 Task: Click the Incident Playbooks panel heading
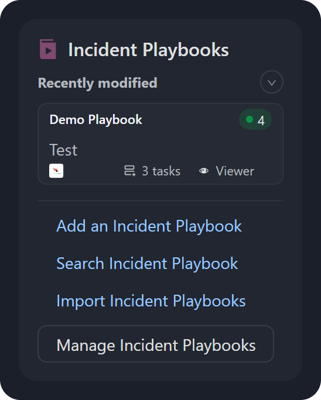click(x=148, y=50)
